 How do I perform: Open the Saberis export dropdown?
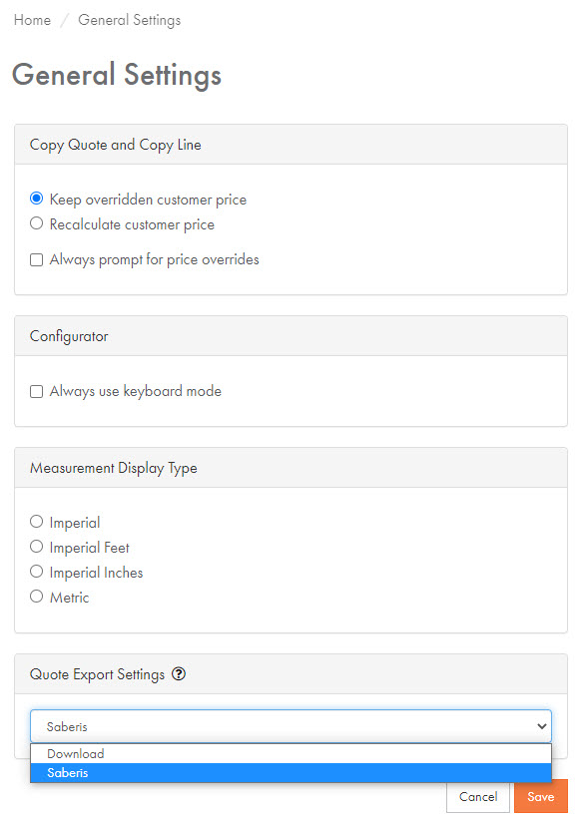tap(290, 726)
